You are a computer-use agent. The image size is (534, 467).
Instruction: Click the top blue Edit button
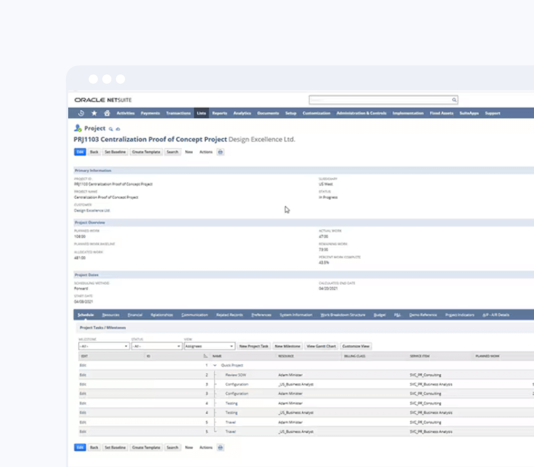coord(80,152)
